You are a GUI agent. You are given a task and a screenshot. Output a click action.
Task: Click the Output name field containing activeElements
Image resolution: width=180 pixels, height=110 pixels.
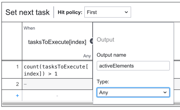(133, 66)
